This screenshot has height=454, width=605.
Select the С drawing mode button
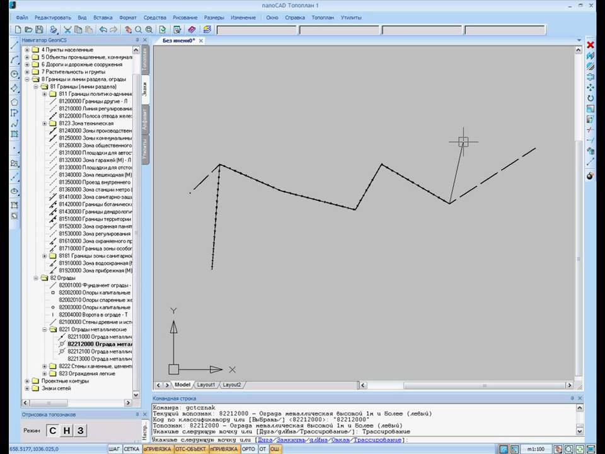pyautogui.click(x=53, y=431)
